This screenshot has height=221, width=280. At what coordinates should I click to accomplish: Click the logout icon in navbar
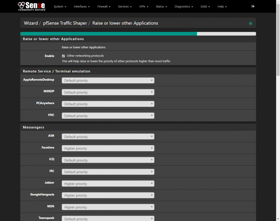click(x=253, y=6)
